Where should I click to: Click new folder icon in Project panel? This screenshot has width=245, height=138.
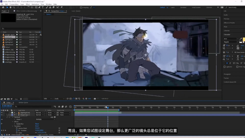[x=5, y=99]
